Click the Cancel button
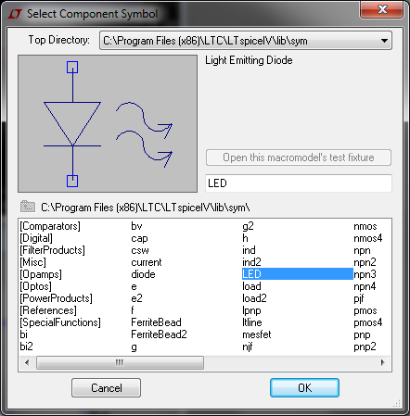Image resolution: width=410 pixels, height=416 pixels. [x=107, y=388]
